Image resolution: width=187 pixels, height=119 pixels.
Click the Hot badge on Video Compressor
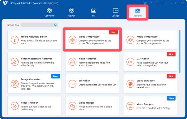[x=113, y=32]
